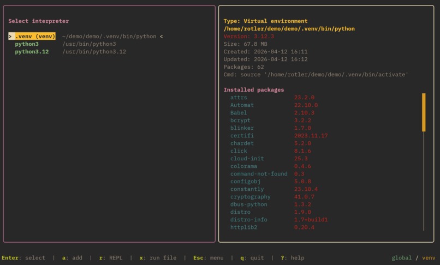Select the dbus-python package row
The image size is (440, 265).
coord(271,204)
